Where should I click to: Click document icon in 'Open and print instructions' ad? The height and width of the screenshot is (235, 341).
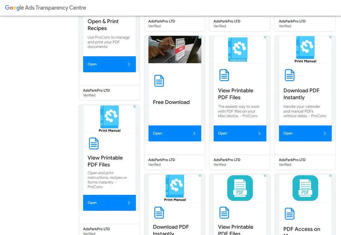[x=94, y=143]
